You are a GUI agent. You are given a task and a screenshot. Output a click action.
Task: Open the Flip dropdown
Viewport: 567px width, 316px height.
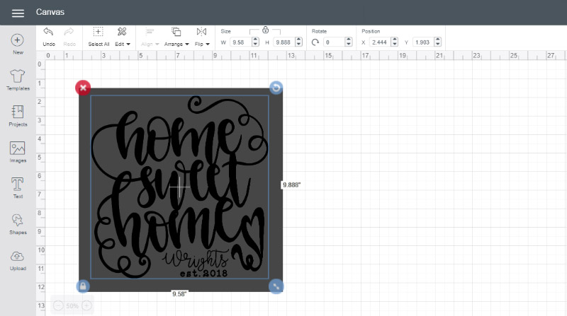point(202,37)
